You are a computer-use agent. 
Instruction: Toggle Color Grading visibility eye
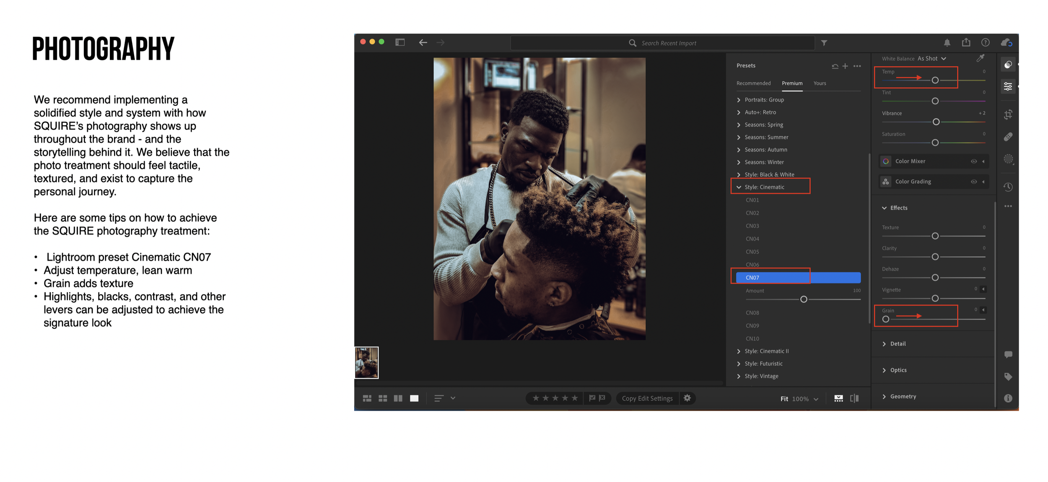click(x=974, y=182)
